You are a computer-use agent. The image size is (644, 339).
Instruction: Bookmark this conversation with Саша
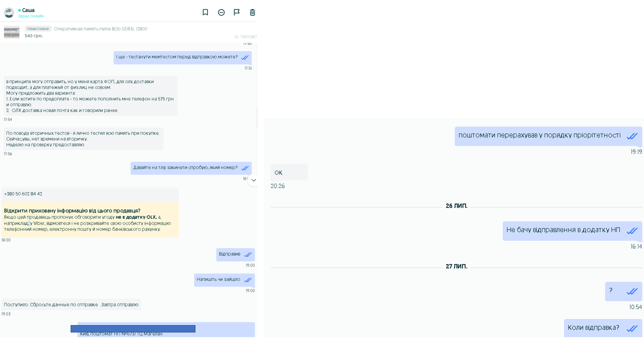pyautogui.click(x=205, y=13)
